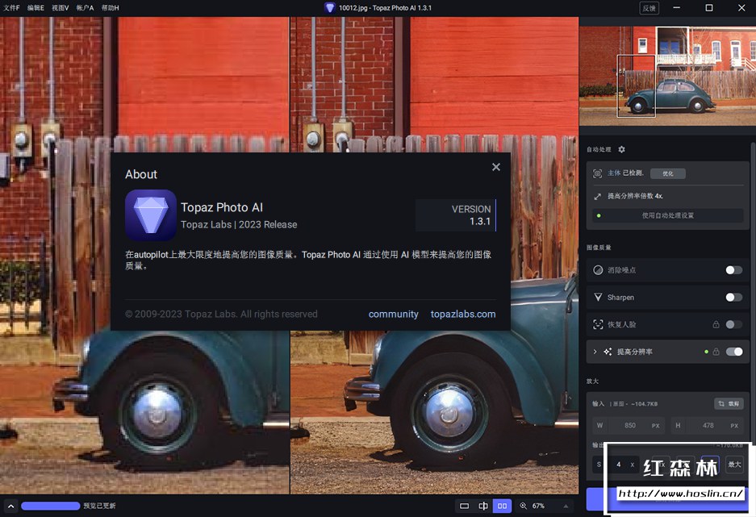
Task: Click the denoise circle icon
Action: (x=598, y=270)
